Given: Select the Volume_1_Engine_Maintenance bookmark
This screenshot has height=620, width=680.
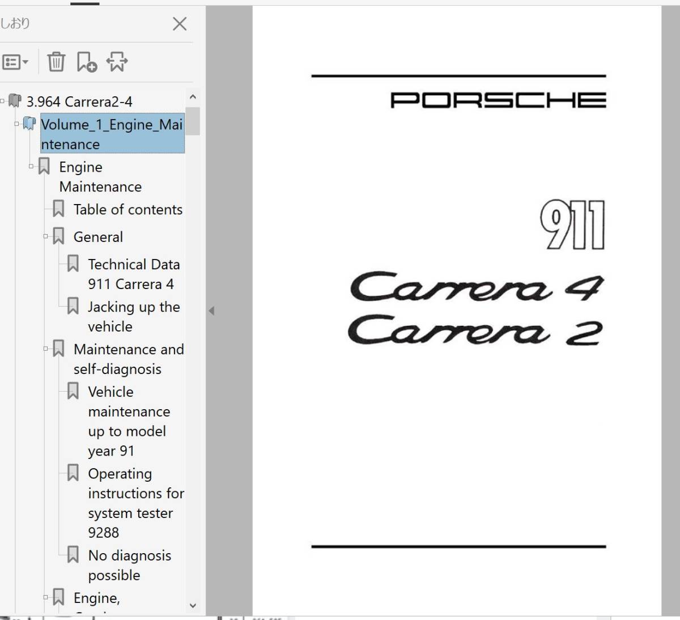Looking at the screenshot, I should click(112, 134).
